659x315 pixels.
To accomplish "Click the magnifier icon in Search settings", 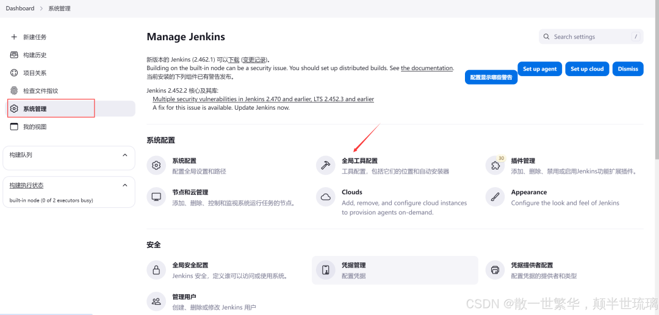I will tap(546, 37).
